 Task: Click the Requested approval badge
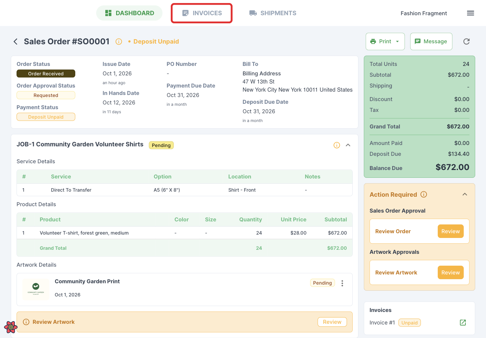click(46, 95)
